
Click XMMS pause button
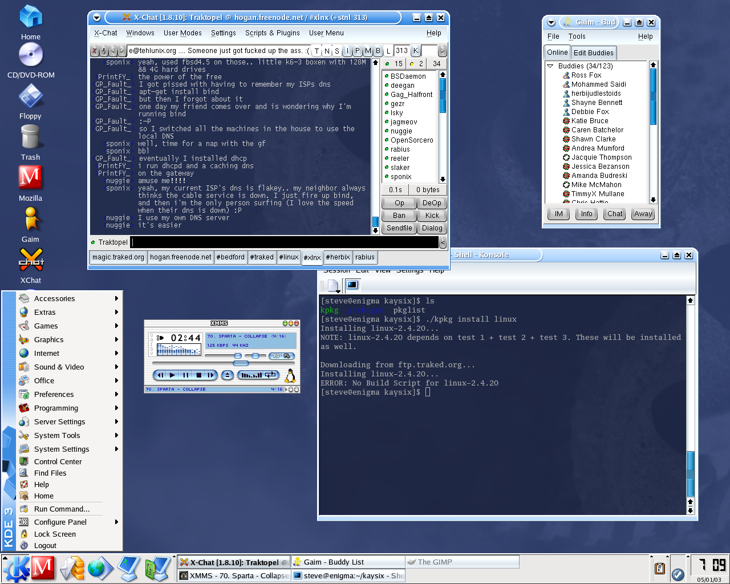pos(185,375)
